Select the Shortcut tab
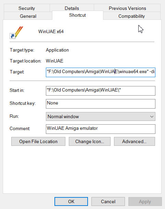This screenshot has height=209, width=165. click(77, 15)
